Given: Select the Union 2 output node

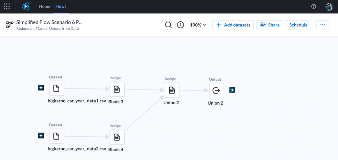Looking at the screenshot, I should (216, 90).
